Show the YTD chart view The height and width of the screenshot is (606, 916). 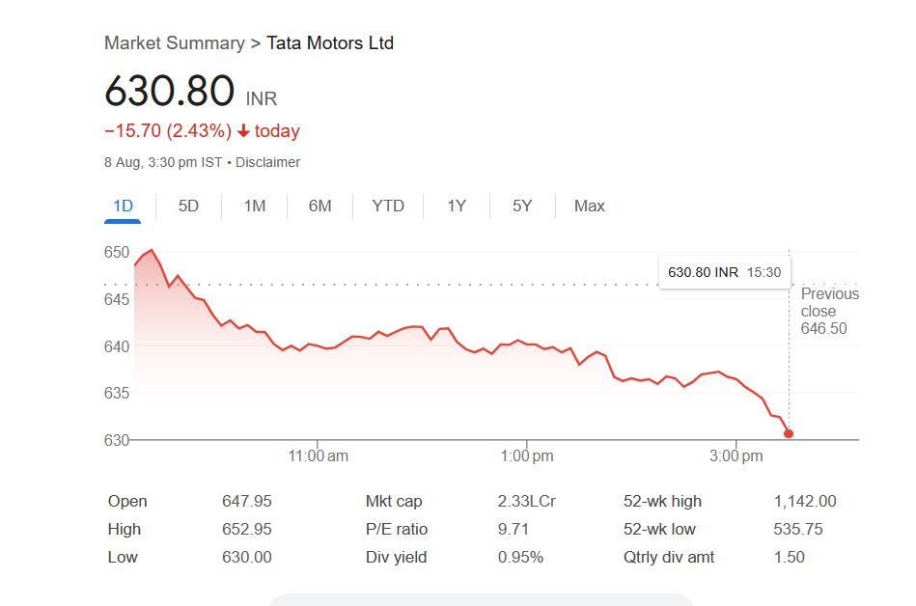point(388,206)
